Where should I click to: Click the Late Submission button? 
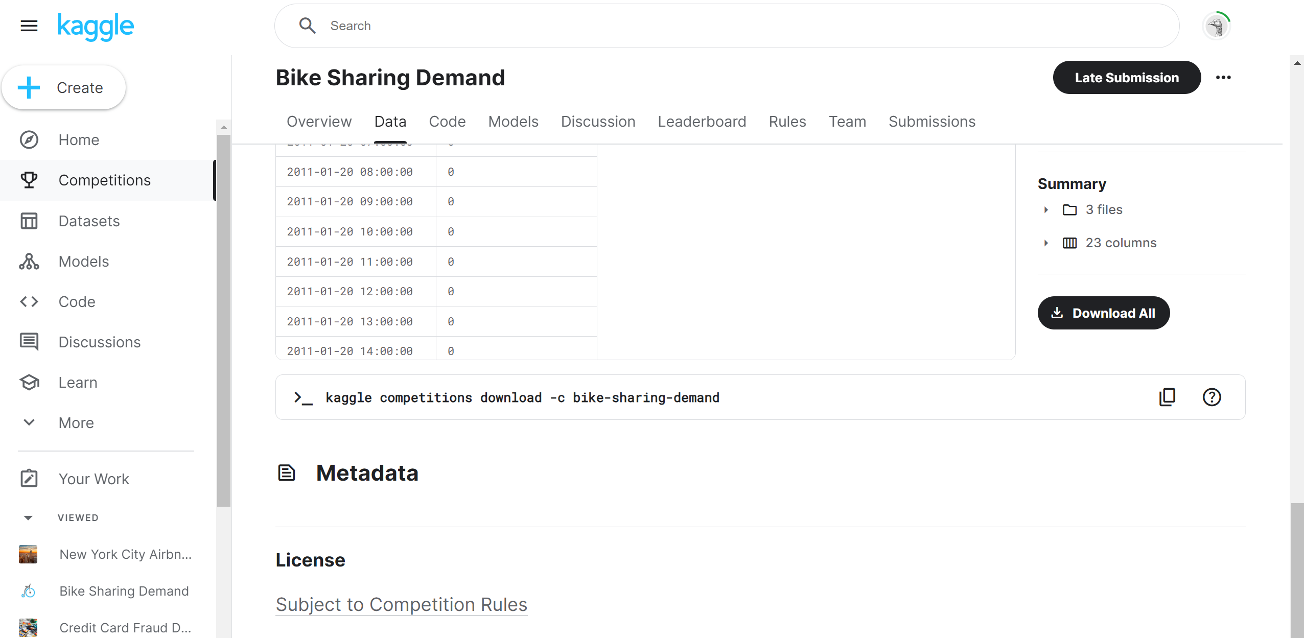(x=1127, y=78)
